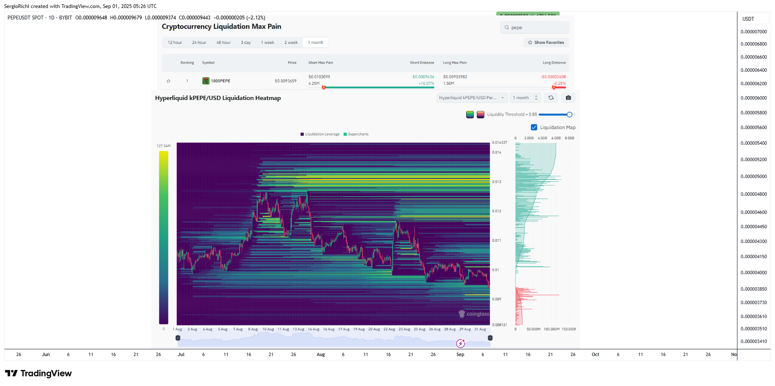
Task: Refresh the liquidation heatmap with the reload icon
Action: pyautogui.click(x=551, y=97)
